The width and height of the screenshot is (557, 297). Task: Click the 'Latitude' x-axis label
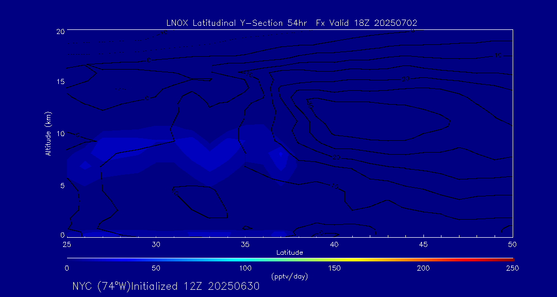(x=289, y=253)
